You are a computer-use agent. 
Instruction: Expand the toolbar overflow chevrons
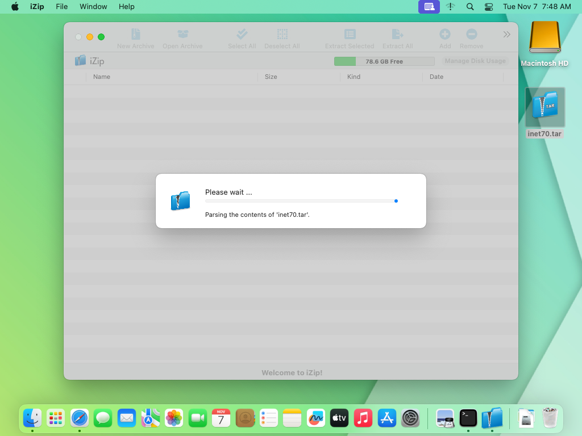506,35
